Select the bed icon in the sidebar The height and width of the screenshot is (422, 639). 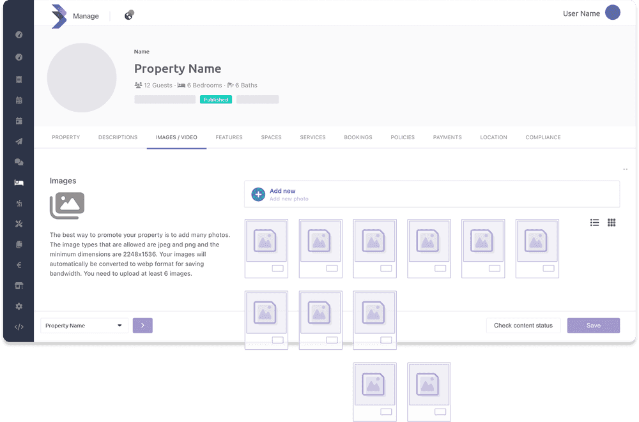click(x=19, y=183)
